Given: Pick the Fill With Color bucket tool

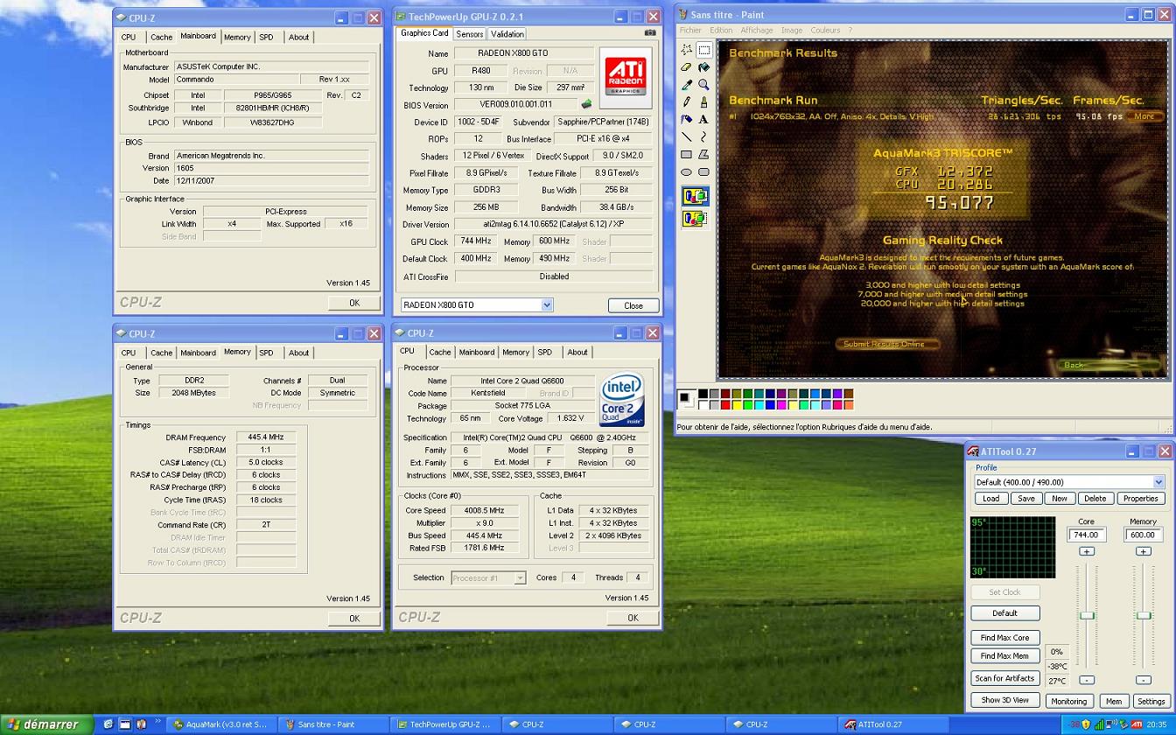Looking at the screenshot, I should (x=703, y=67).
